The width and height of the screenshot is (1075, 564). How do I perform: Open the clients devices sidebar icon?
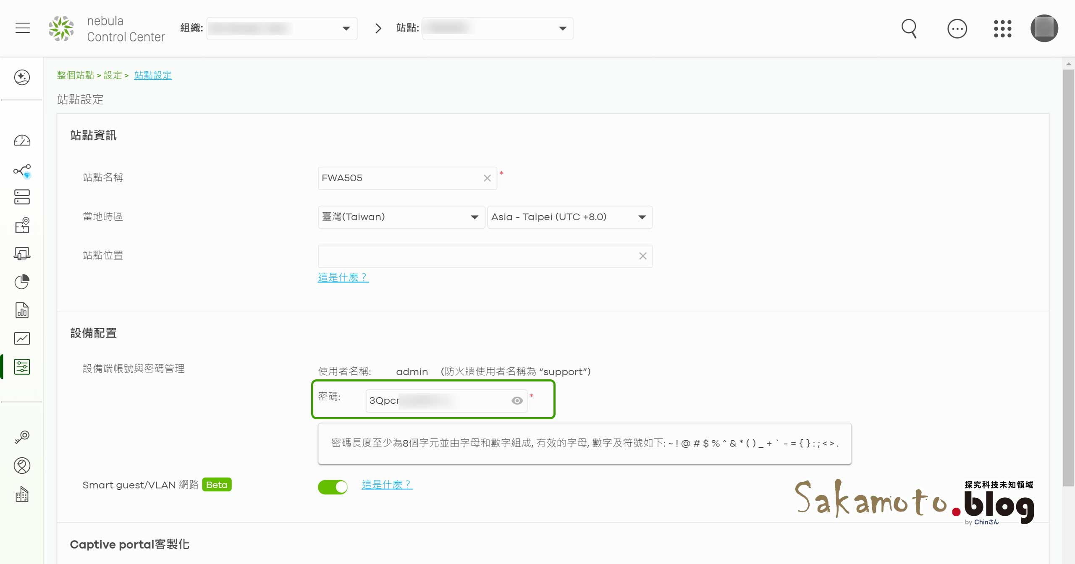point(22,253)
